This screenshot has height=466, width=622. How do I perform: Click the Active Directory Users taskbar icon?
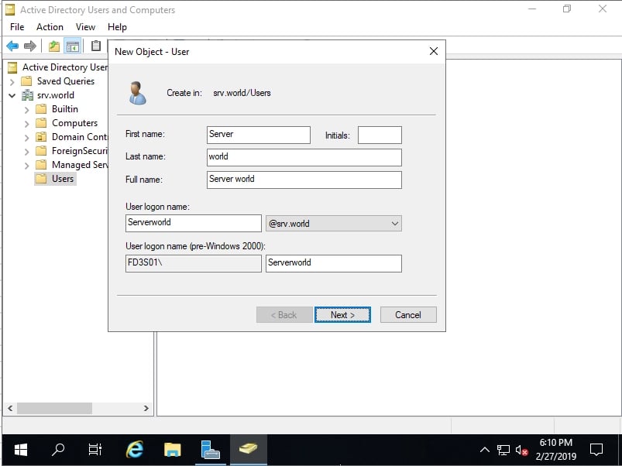(x=249, y=449)
